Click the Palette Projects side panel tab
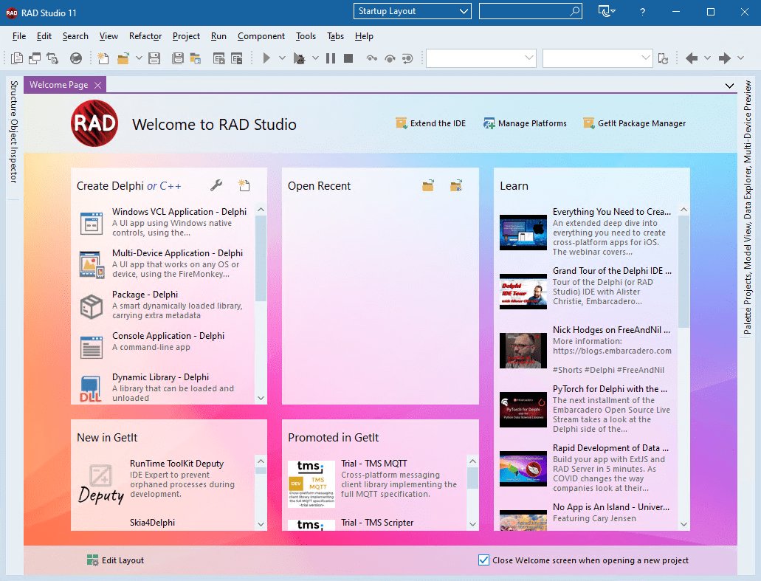 [x=748, y=207]
